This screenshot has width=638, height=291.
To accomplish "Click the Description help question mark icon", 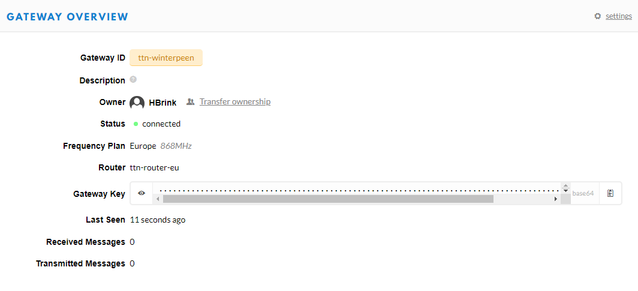I will point(133,79).
